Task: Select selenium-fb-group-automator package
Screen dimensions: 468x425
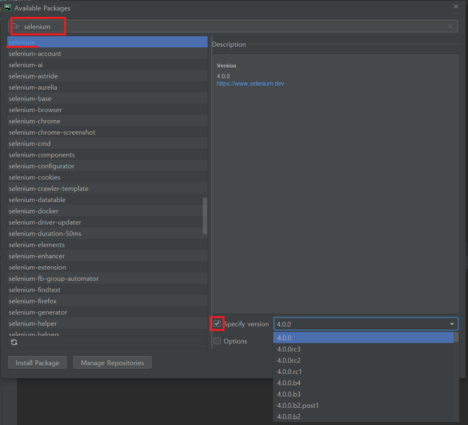Action: click(x=107, y=278)
